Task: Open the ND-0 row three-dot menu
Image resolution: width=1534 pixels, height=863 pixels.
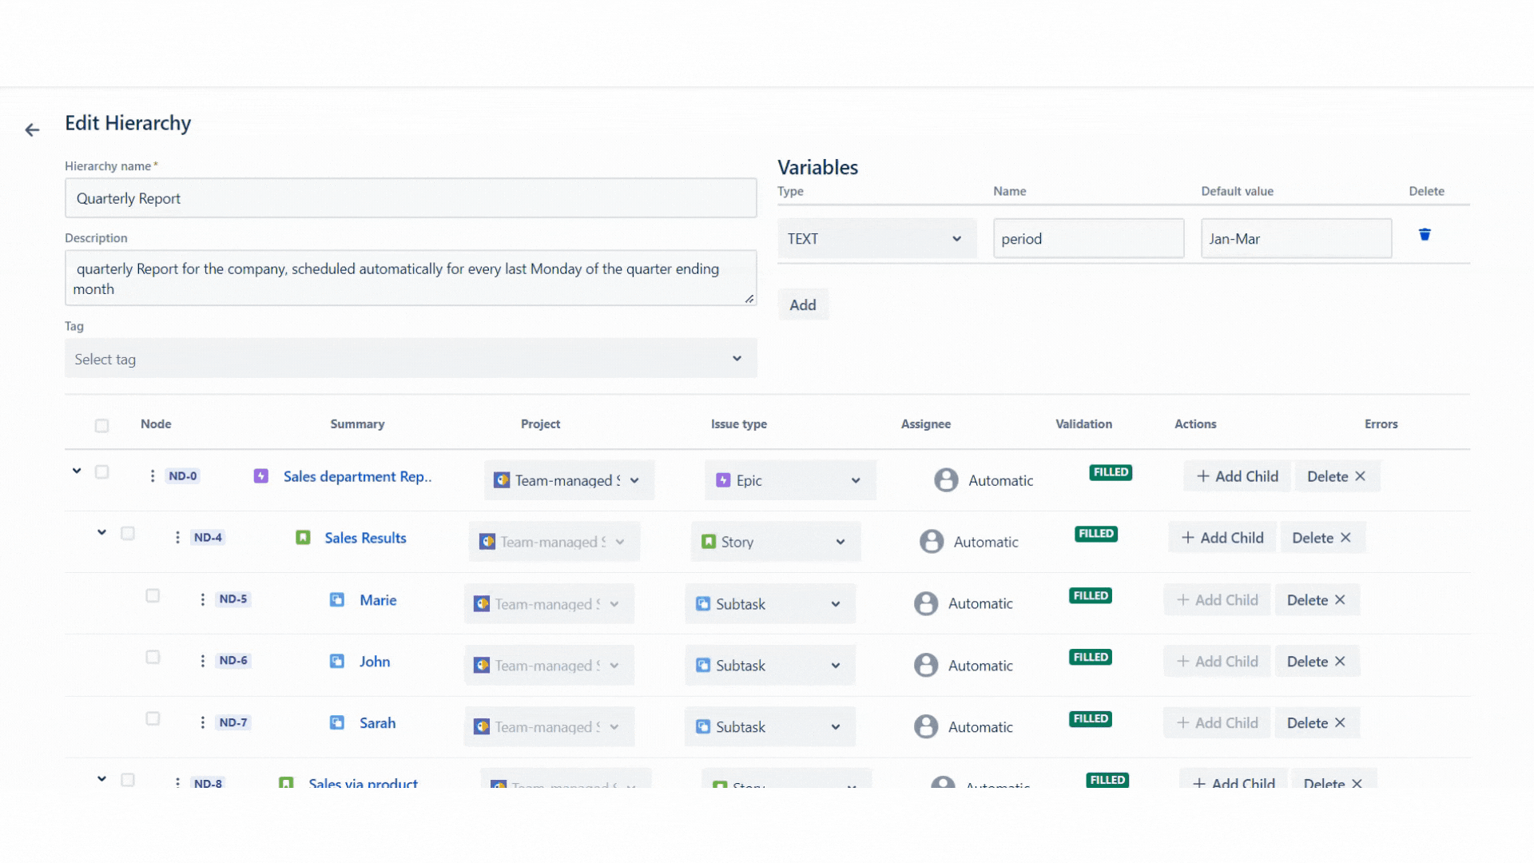Action: [x=152, y=476]
